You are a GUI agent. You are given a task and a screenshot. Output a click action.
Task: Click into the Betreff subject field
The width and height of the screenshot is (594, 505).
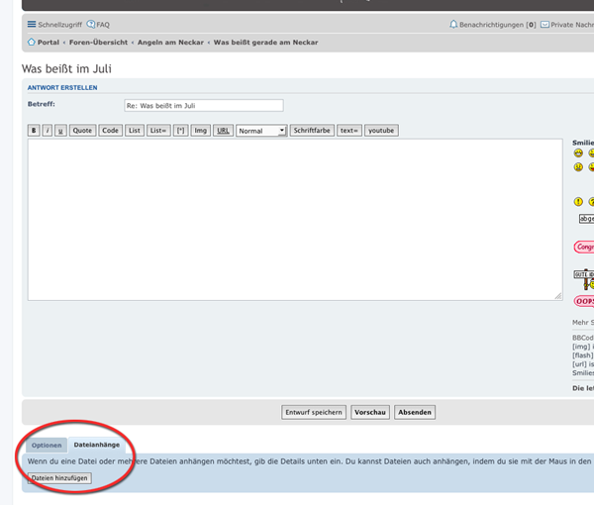(x=204, y=105)
